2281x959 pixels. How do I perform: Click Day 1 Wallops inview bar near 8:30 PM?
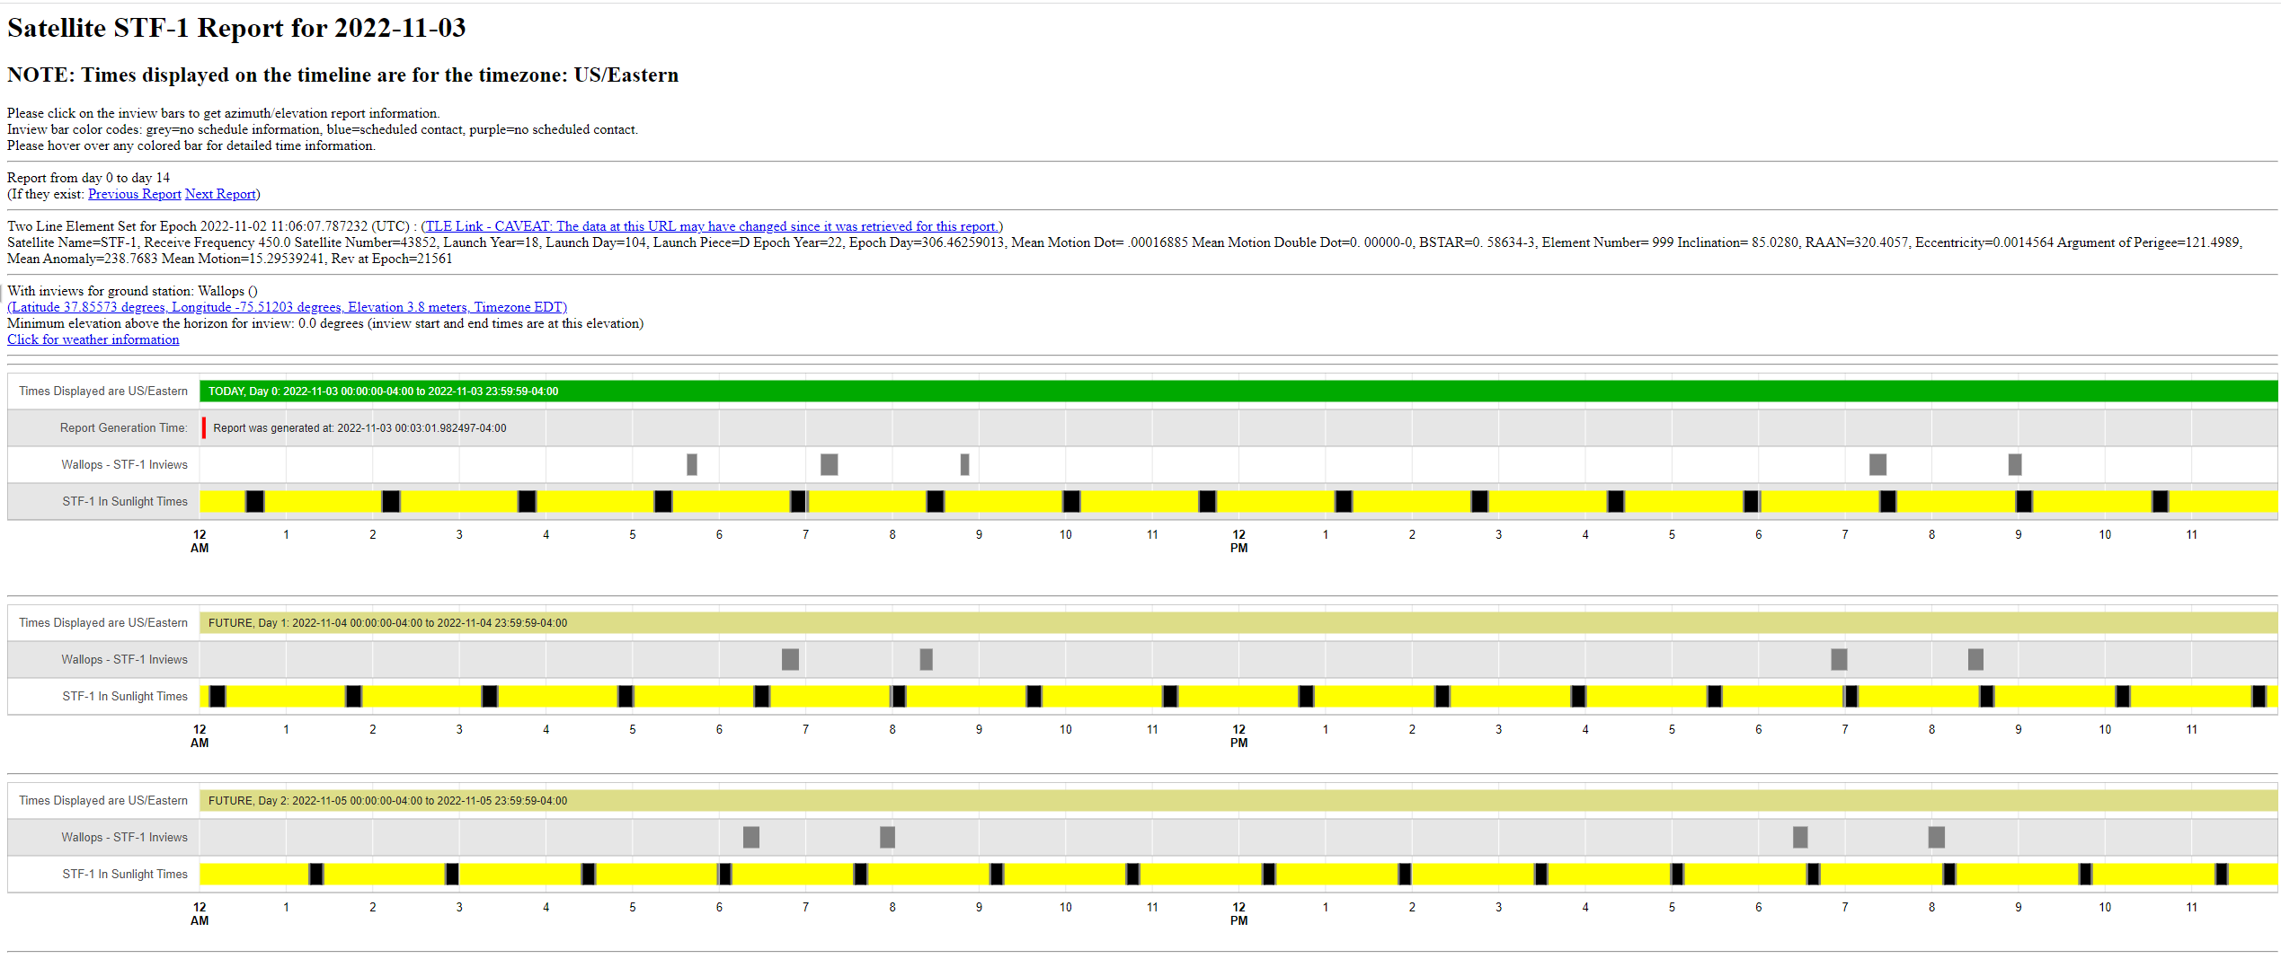coord(1975,659)
